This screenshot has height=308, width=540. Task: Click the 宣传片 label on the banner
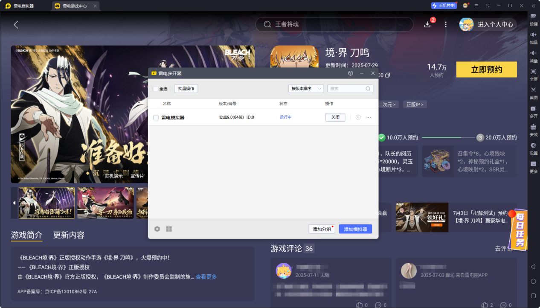tap(137, 176)
